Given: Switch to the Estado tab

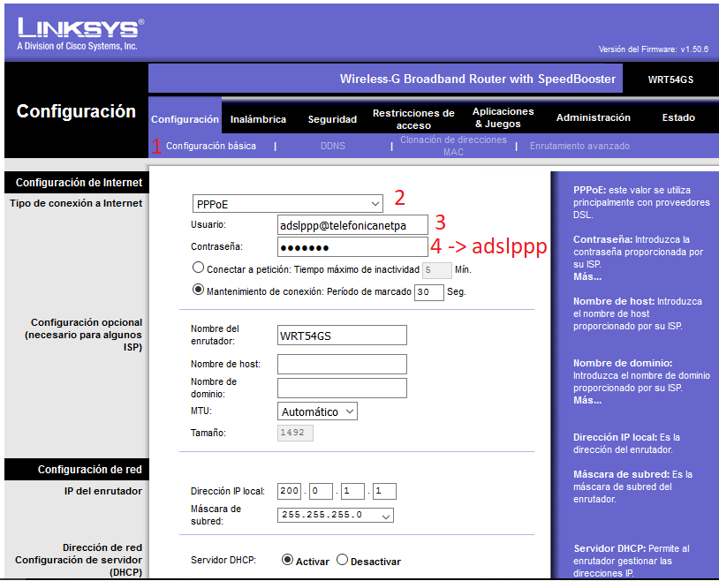Looking at the screenshot, I should (x=678, y=117).
